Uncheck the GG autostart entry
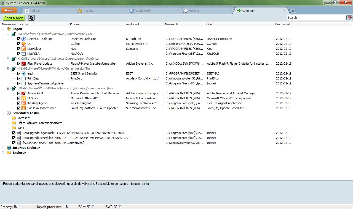The width and height of the screenshot is (353, 209). click(19, 44)
